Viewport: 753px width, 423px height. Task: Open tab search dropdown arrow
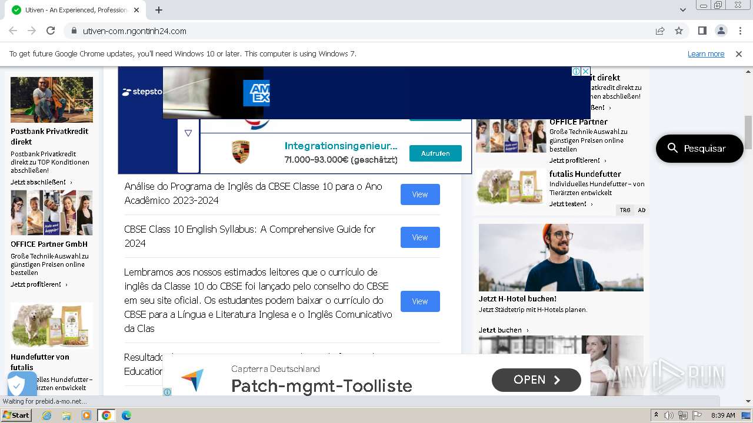(683, 10)
